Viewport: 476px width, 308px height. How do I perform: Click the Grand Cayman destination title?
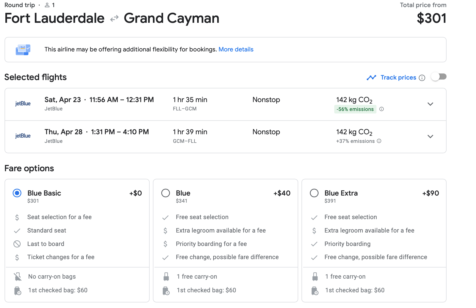click(x=171, y=18)
